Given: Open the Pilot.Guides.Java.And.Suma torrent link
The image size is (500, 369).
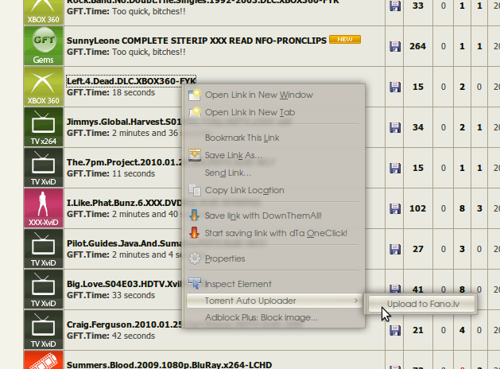Looking at the screenshot, I should 124,243.
